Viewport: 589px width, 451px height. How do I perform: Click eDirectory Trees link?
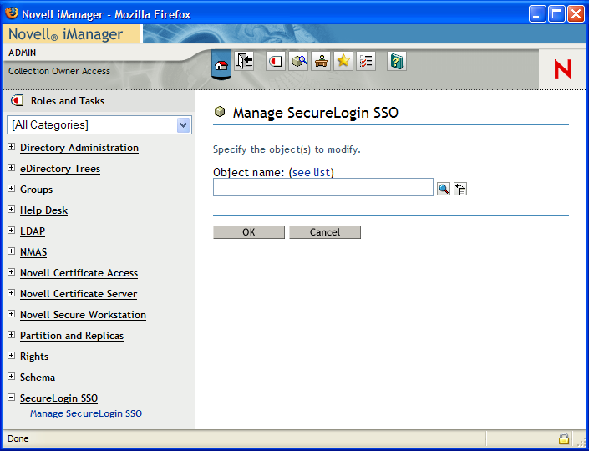(60, 169)
